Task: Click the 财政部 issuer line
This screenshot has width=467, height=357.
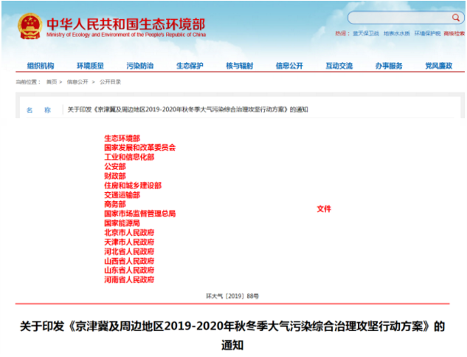Action: 114,176
